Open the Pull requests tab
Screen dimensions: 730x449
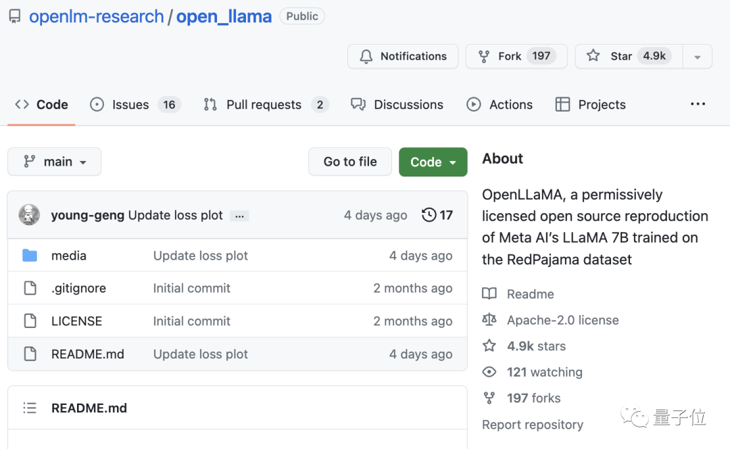[x=264, y=105]
